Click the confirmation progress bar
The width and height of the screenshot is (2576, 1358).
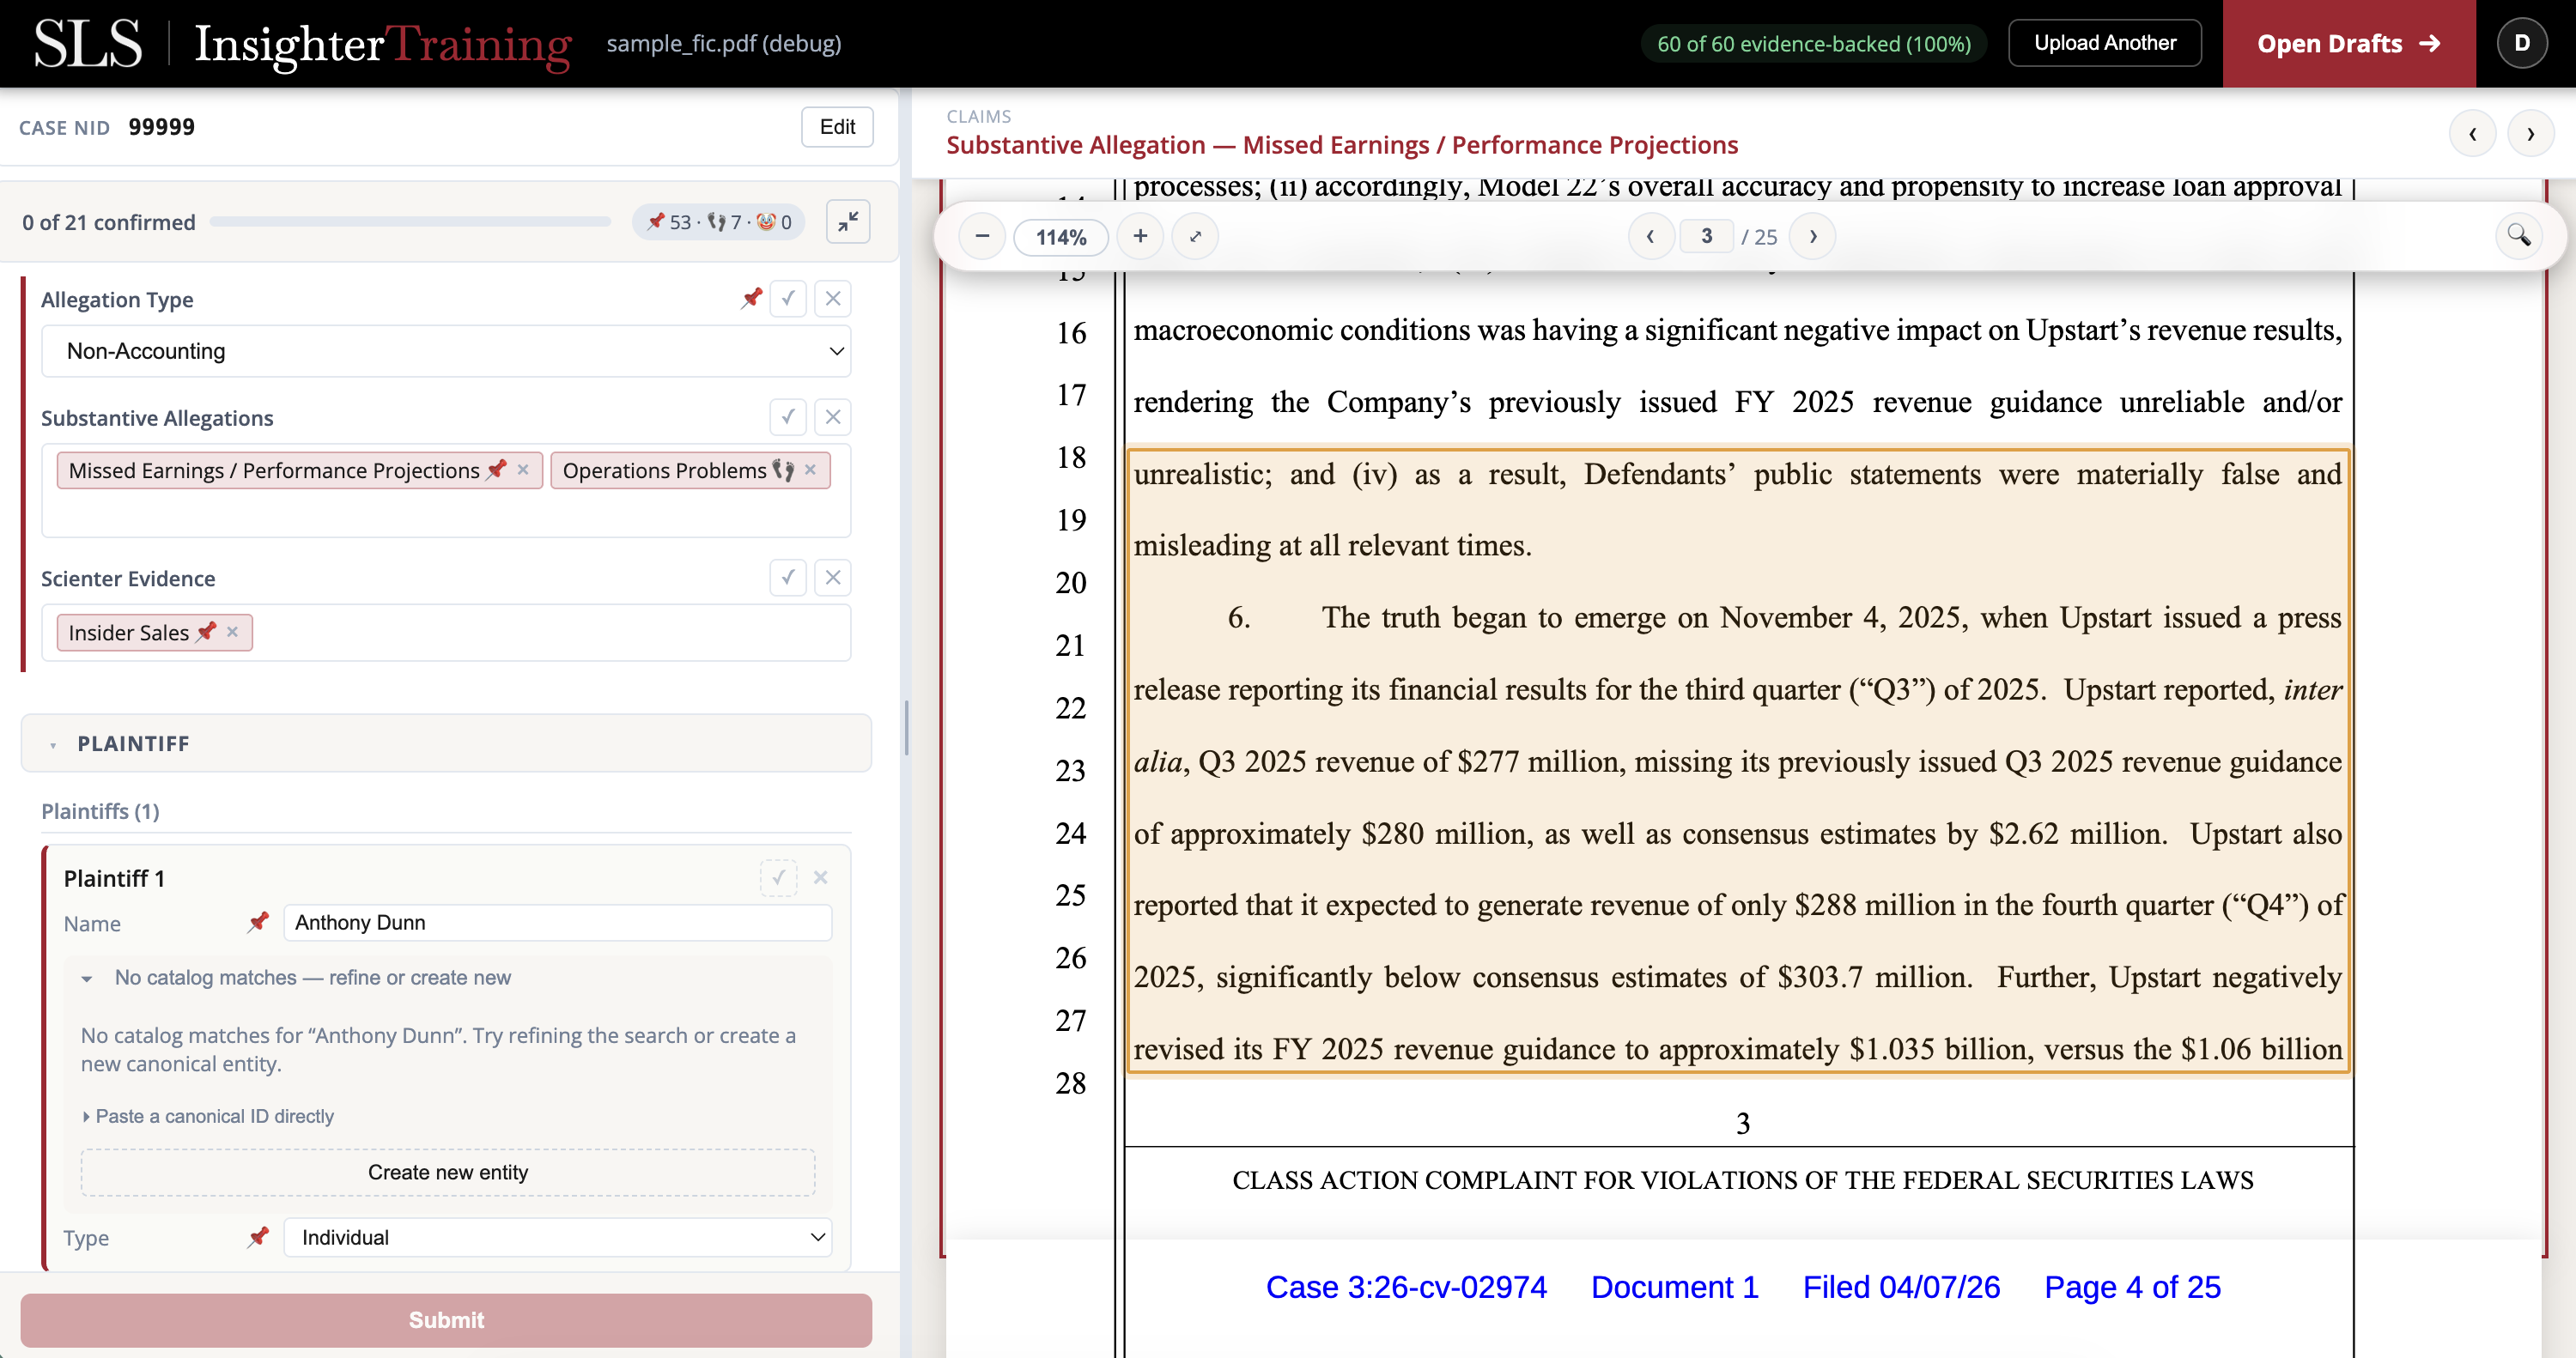coord(410,222)
